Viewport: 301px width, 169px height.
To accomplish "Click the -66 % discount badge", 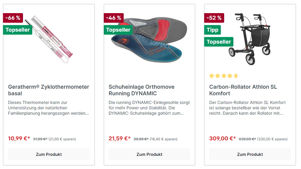I will 13,18.
